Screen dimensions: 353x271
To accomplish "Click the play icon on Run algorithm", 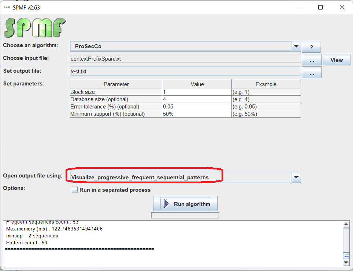I will tap(166, 204).
